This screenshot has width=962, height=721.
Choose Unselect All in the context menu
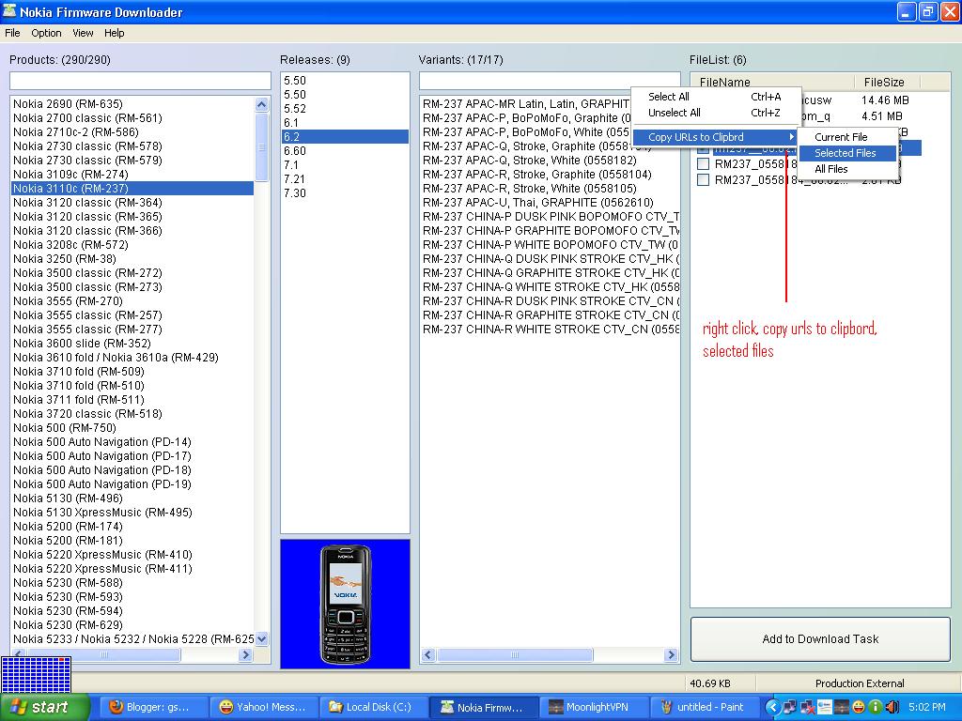click(715, 113)
